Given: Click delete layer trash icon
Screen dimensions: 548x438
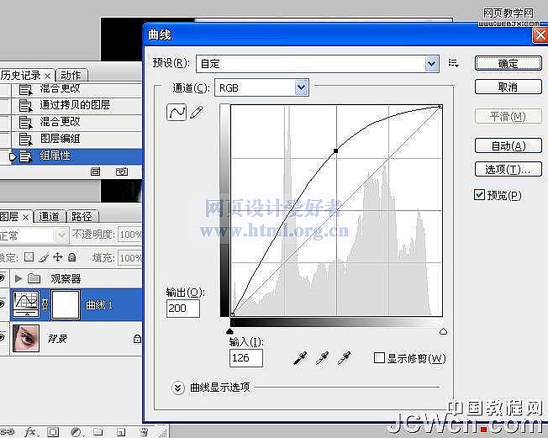Looking at the screenshot, I should (x=144, y=432).
